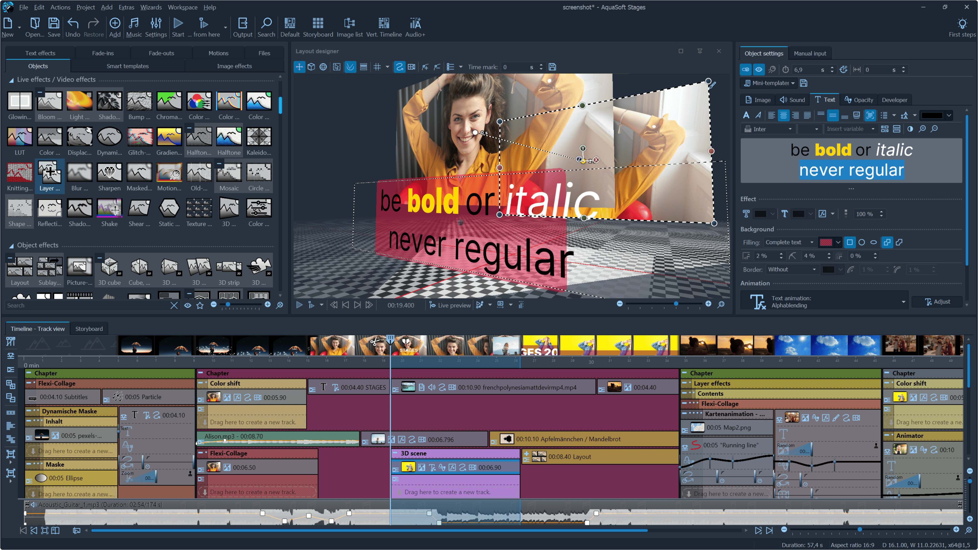Toggle the Live preview option

coord(450,305)
